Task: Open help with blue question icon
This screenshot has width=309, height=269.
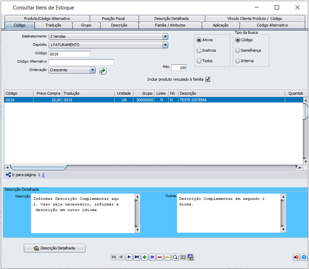Action: pyautogui.click(x=304, y=257)
